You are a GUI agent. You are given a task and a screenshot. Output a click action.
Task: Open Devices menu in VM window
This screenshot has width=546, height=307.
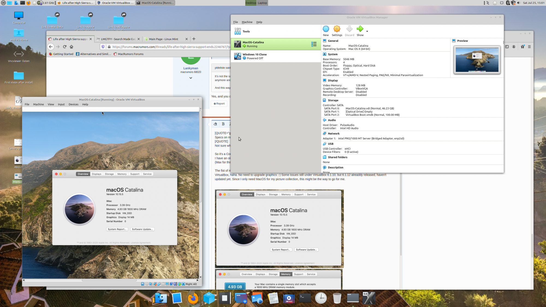coord(73,104)
